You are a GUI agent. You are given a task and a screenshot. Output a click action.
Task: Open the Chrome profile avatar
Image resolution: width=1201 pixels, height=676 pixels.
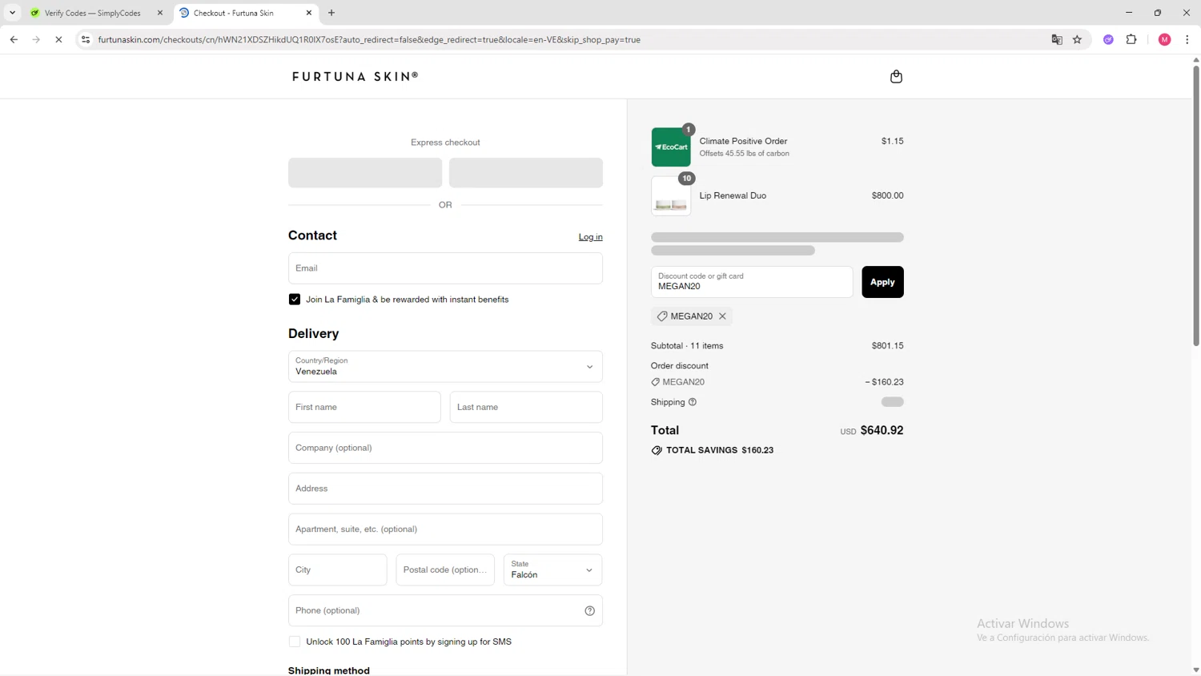click(x=1164, y=39)
